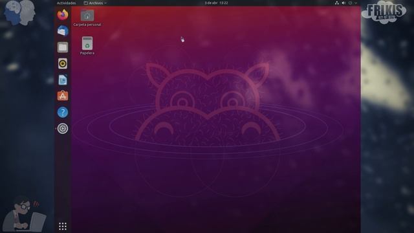The height and width of the screenshot is (233, 414).
Task: Launch Rhythmbox music player
Action: (x=63, y=63)
